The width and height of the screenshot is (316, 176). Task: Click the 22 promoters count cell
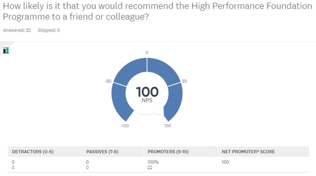[150, 167]
